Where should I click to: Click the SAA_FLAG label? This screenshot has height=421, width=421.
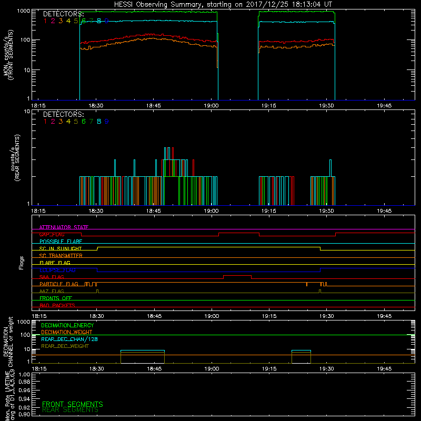tap(52, 277)
